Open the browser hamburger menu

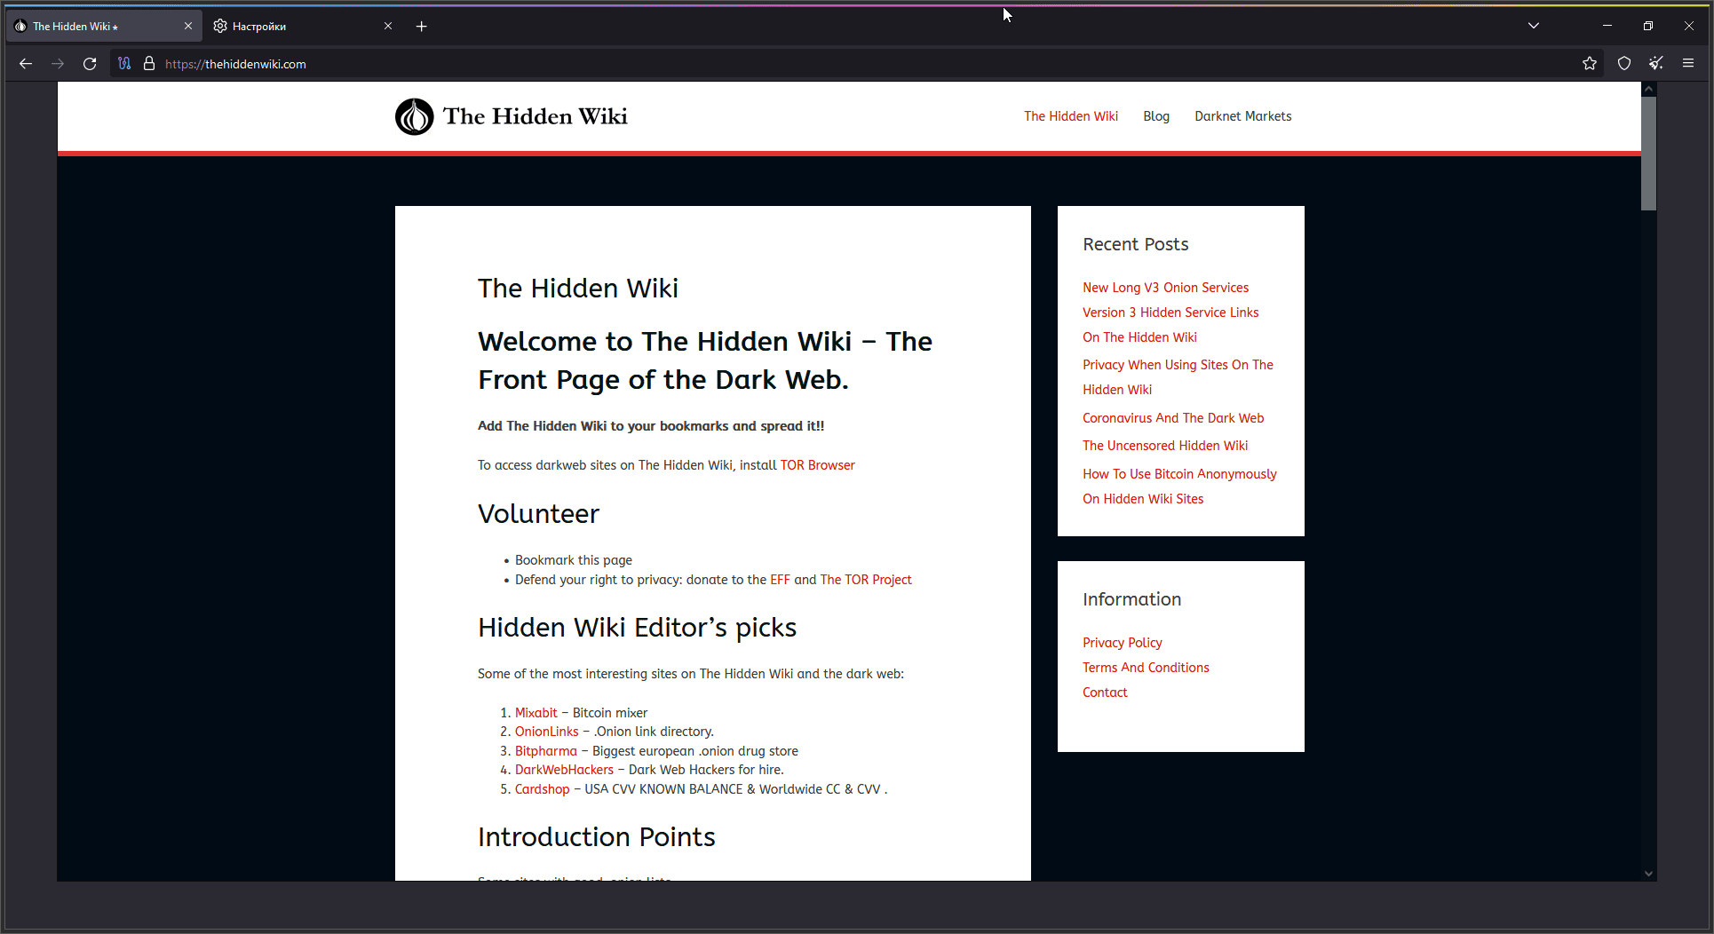click(x=1688, y=64)
